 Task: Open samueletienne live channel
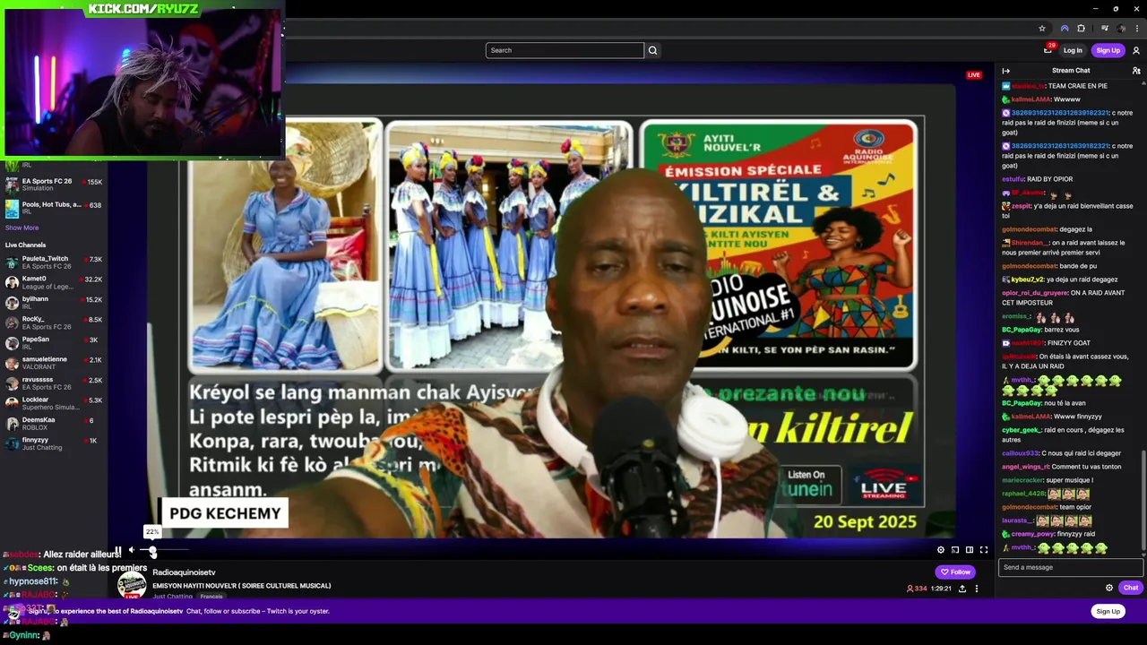[54, 363]
